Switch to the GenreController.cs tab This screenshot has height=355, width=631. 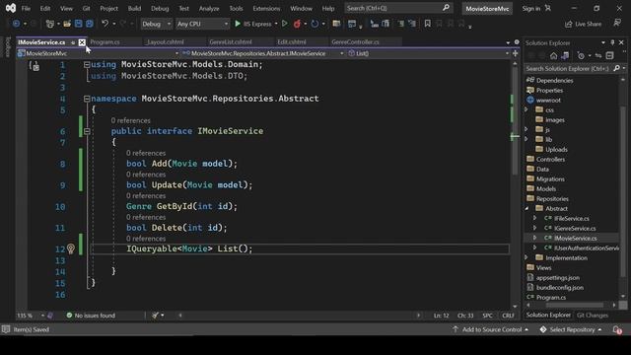pos(355,41)
